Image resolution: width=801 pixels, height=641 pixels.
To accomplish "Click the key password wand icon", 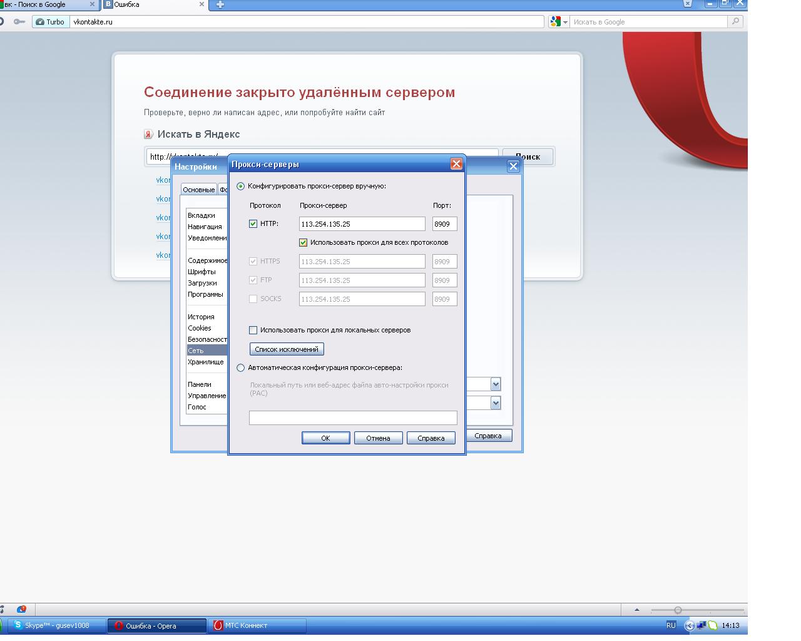I will pos(19,22).
